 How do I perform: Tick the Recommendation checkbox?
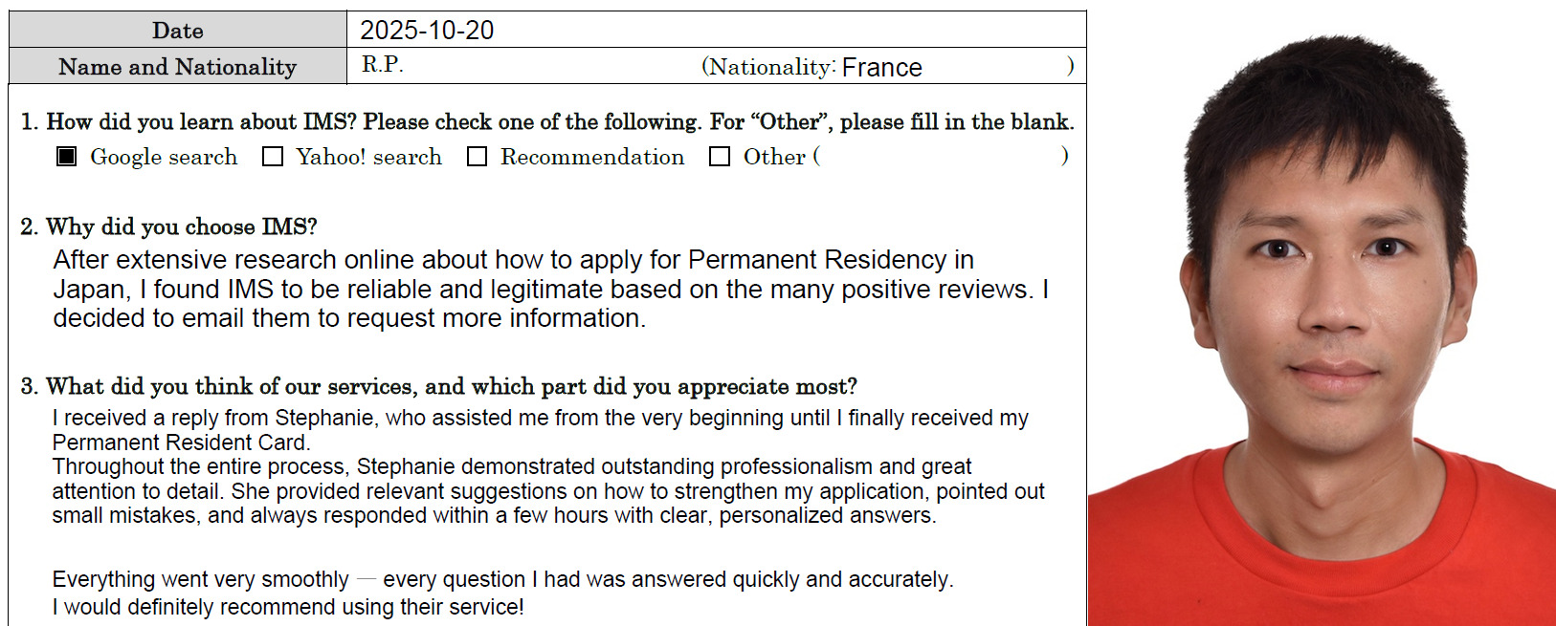click(477, 157)
